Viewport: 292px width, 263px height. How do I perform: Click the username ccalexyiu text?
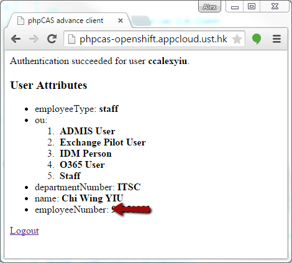tap(168, 61)
